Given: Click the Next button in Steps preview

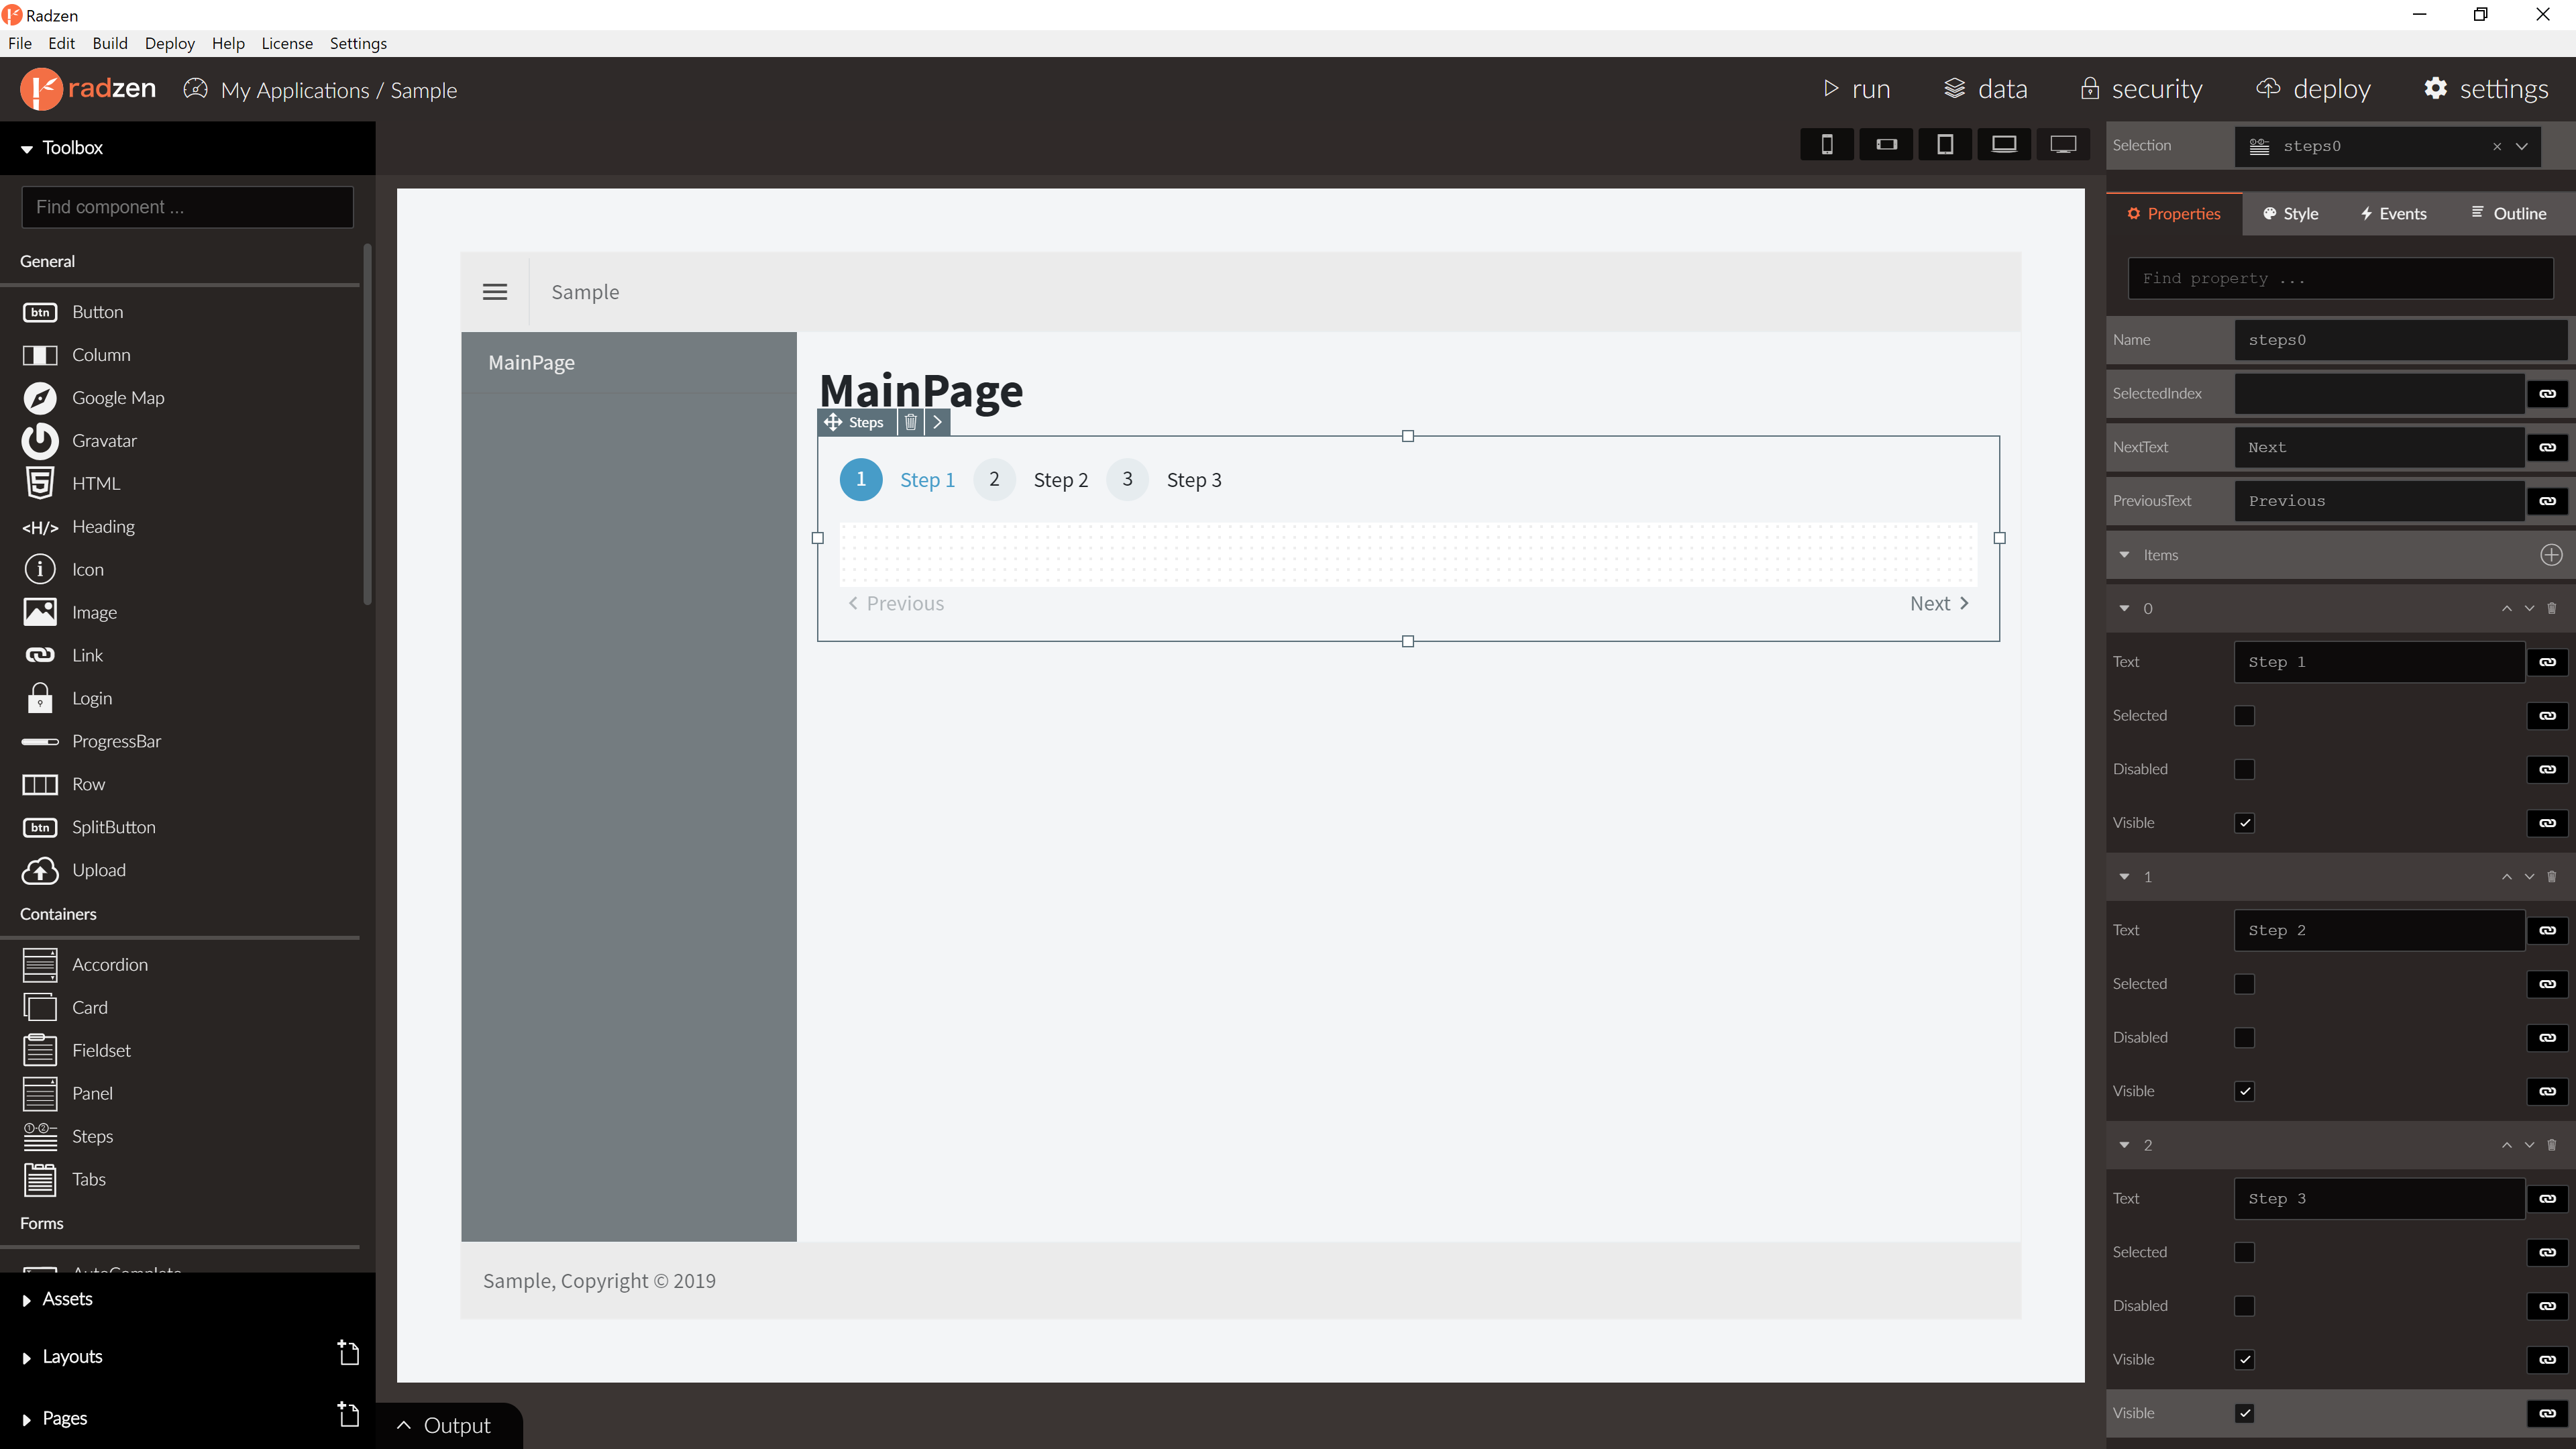Looking at the screenshot, I should coord(1939,603).
